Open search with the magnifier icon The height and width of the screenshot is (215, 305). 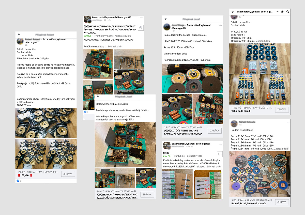[x=288, y=12]
